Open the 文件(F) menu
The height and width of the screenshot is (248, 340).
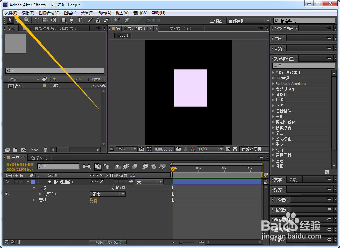click(11, 13)
